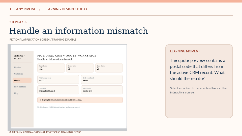This screenshot has width=242, height=136.
Task: Click 'FICTIONAL APPLICATION SCREEN / TRAINING EXAMPLE' caption
Action: (43, 40)
